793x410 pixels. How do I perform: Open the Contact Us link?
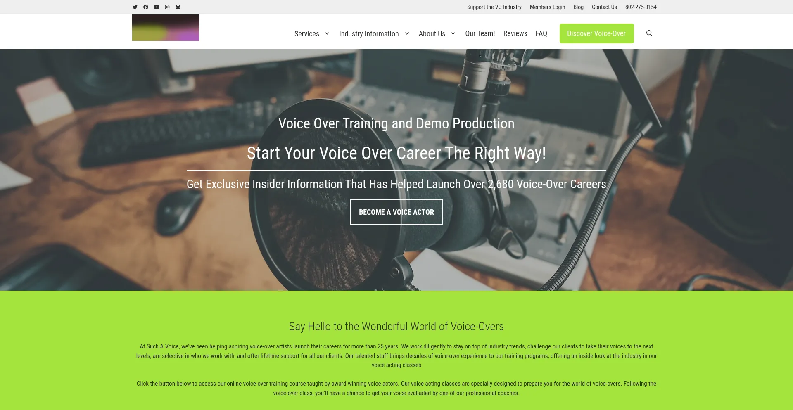604,7
